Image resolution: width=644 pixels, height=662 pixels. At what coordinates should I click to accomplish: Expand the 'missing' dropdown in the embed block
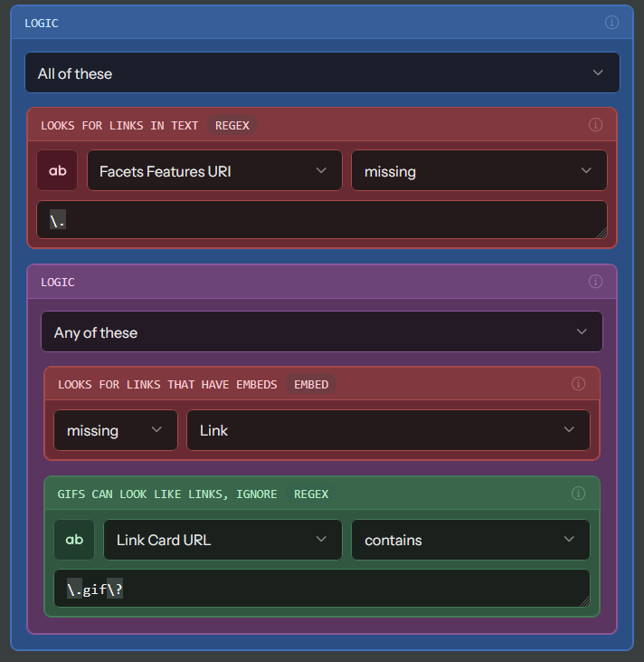click(115, 430)
